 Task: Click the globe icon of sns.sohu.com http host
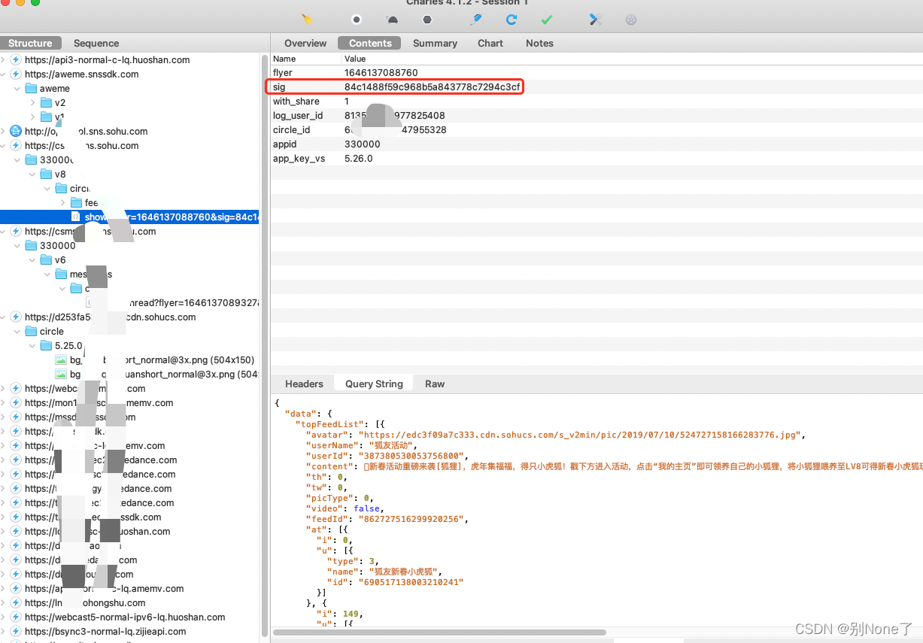pyautogui.click(x=16, y=131)
